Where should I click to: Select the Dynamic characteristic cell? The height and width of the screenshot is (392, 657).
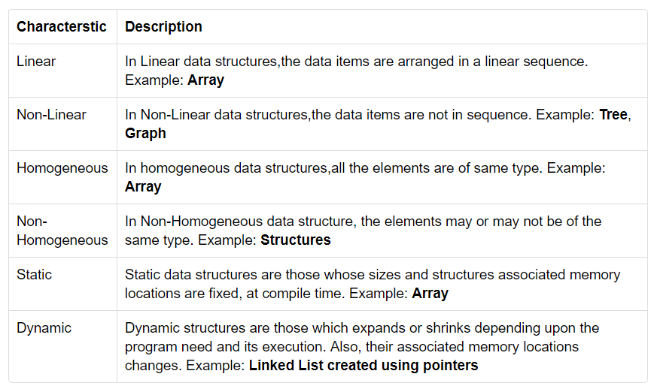click(x=44, y=328)
